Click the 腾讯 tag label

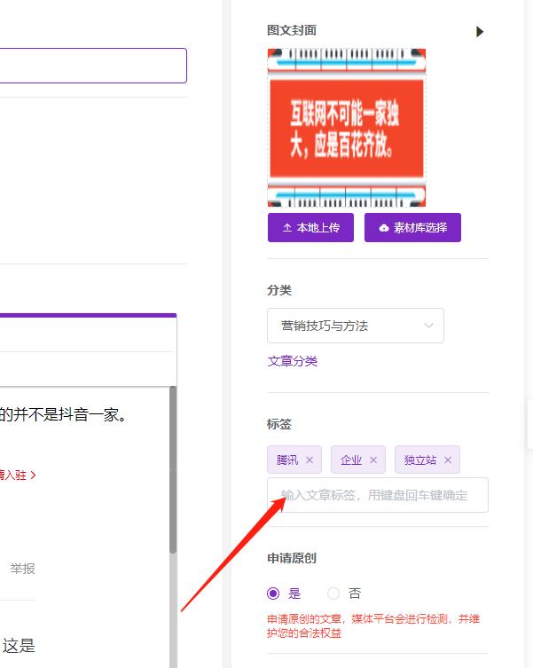[286, 460]
